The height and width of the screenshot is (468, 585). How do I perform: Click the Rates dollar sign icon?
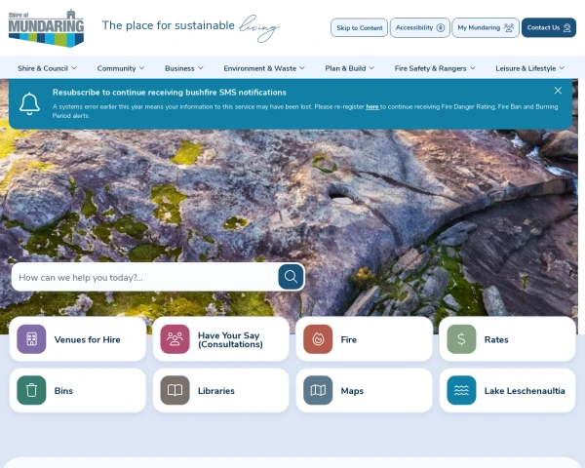461,339
